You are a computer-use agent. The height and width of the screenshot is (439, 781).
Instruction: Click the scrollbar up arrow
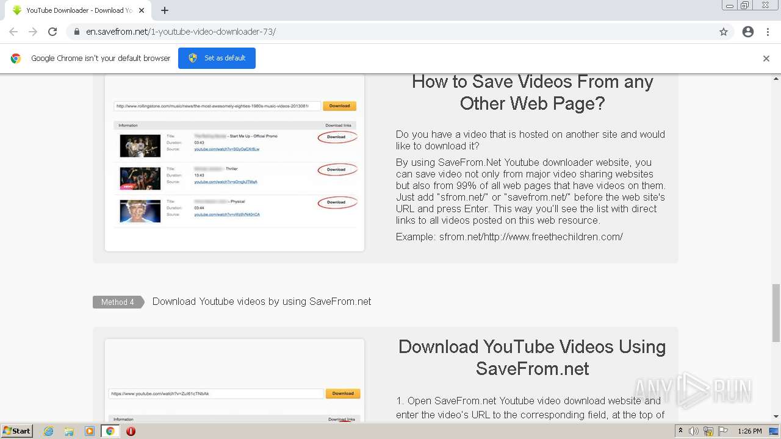pos(776,79)
